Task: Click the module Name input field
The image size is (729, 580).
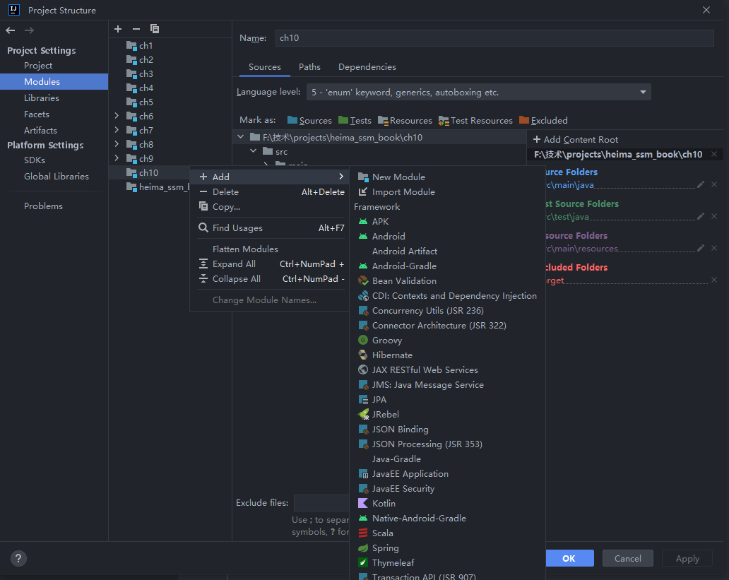Action: [494, 38]
